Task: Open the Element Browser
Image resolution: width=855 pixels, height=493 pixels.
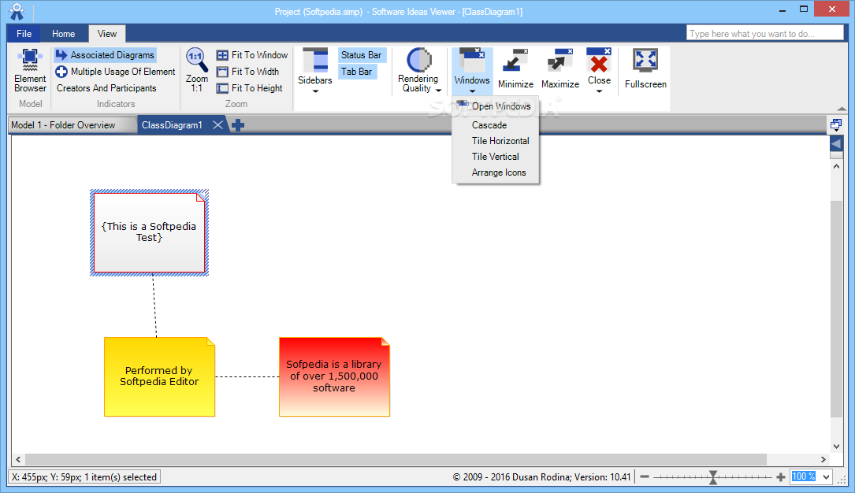Action: (30, 71)
